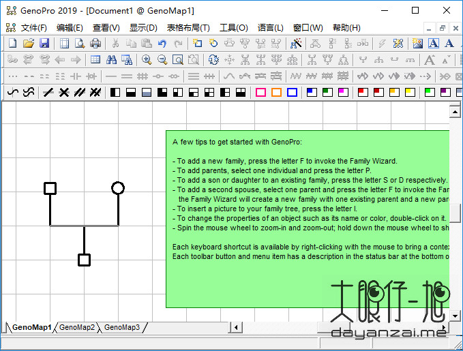The image size is (463, 351).
Task: Pick the orange border color square
Action: point(276,93)
